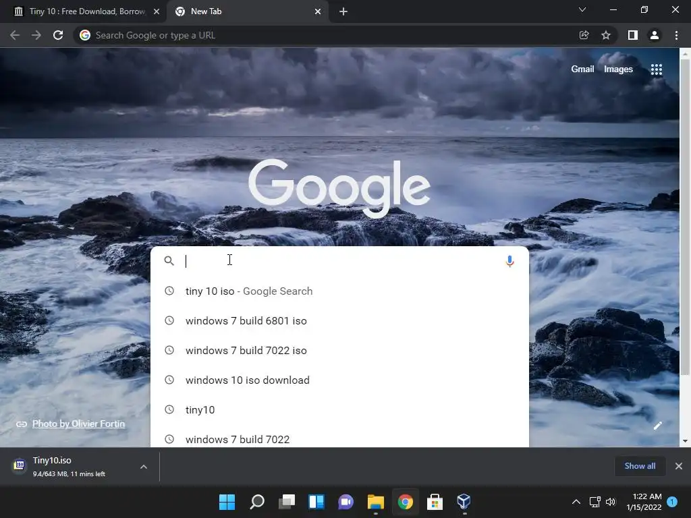Expand the Tiny10.iso download options chevron
691x518 pixels.
[x=144, y=467]
